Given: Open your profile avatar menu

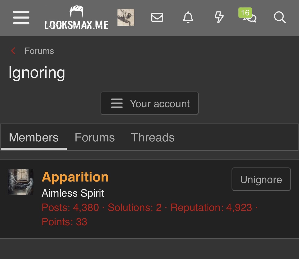Looking at the screenshot, I should click(126, 18).
